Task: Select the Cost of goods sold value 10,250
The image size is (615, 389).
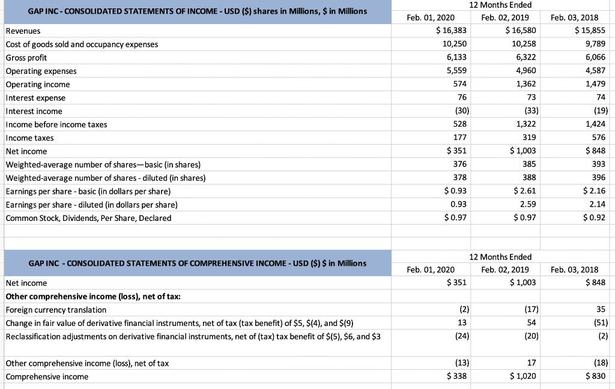Action: [x=457, y=44]
